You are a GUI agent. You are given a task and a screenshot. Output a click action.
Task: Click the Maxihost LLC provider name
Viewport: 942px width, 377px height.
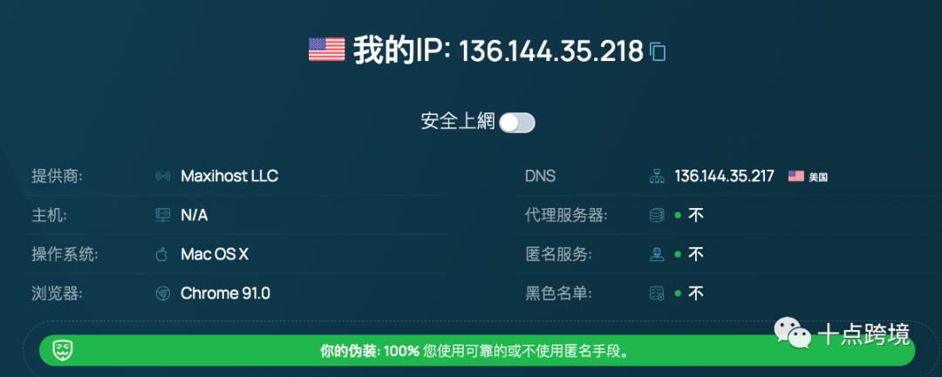click(229, 176)
